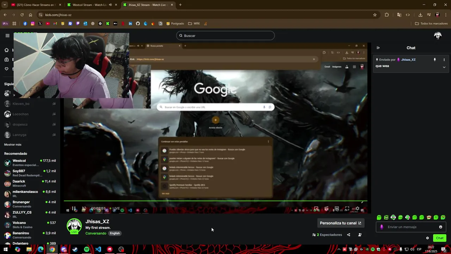The image size is (451, 254).
Task: Open the user avatar menu on Kick
Action: tap(438, 35)
